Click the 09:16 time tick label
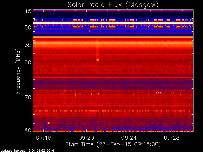Image resolution: width=203 pixels, height=152 pixels. click(43, 138)
